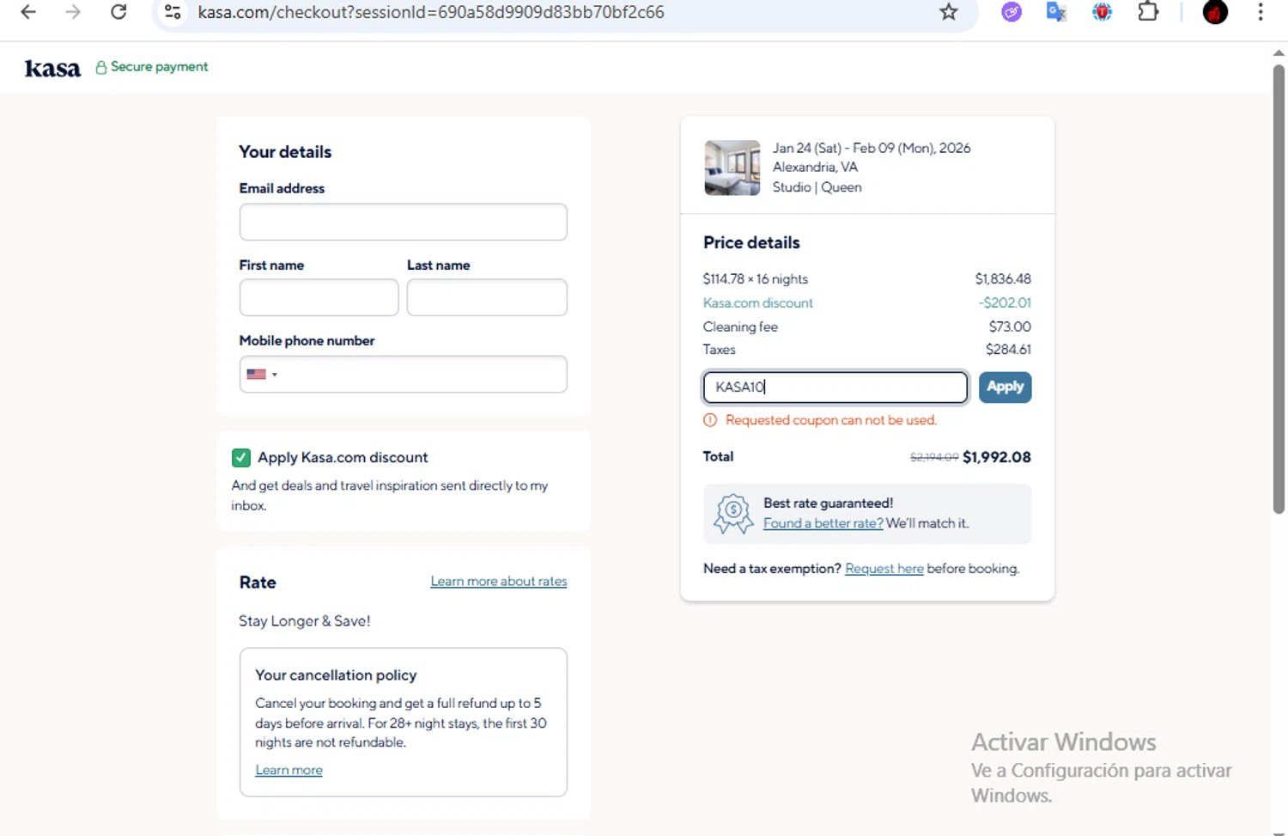The height and width of the screenshot is (836, 1288).
Task: Click the Requested coupon error message
Action: [831, 420]
